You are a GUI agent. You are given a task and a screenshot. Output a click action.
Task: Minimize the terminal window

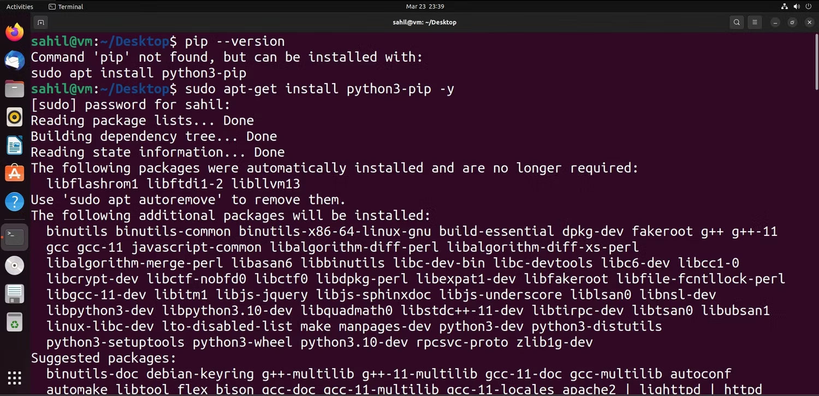pyautogui.click(x=775, y=22)
